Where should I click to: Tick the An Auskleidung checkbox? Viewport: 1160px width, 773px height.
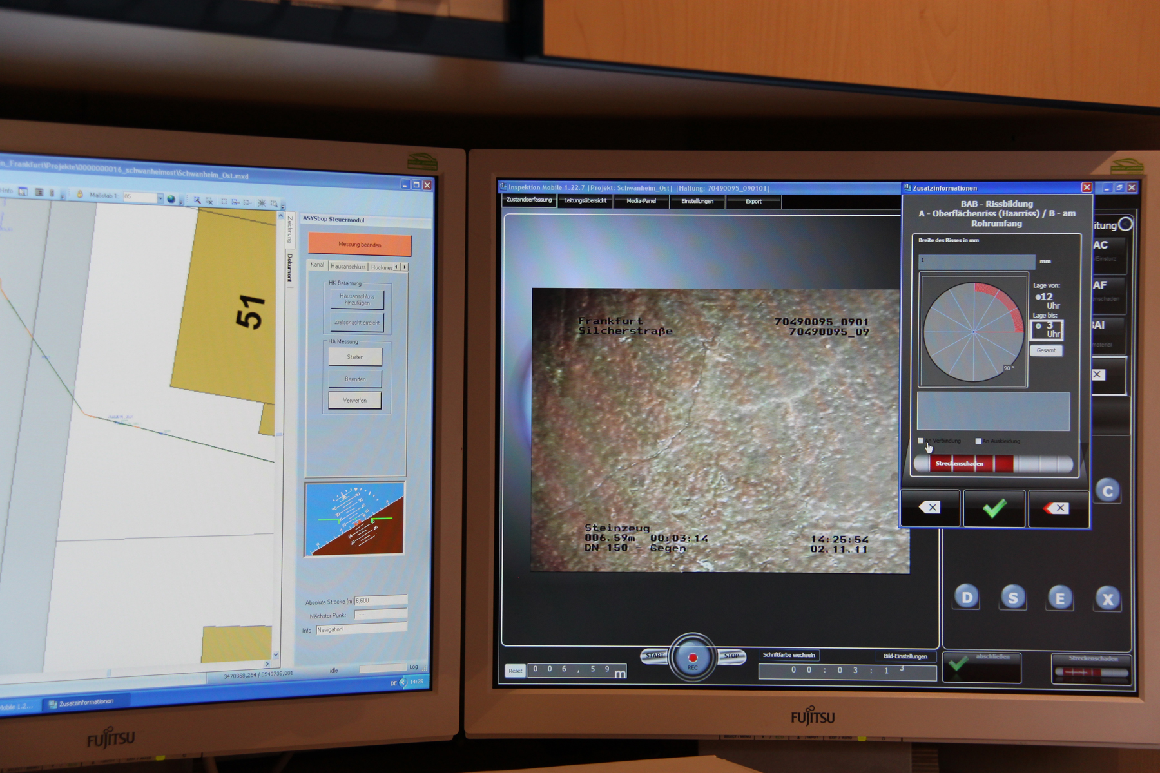coord(978,441)
